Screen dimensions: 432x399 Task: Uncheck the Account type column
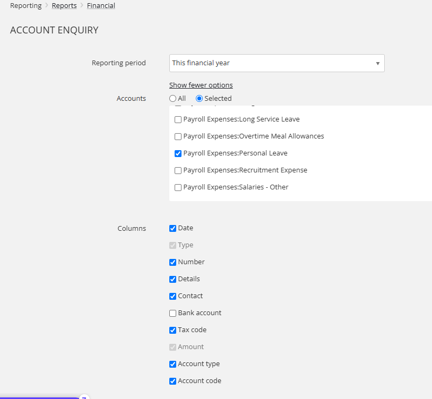pyautogui.click(x=172, y=364)
